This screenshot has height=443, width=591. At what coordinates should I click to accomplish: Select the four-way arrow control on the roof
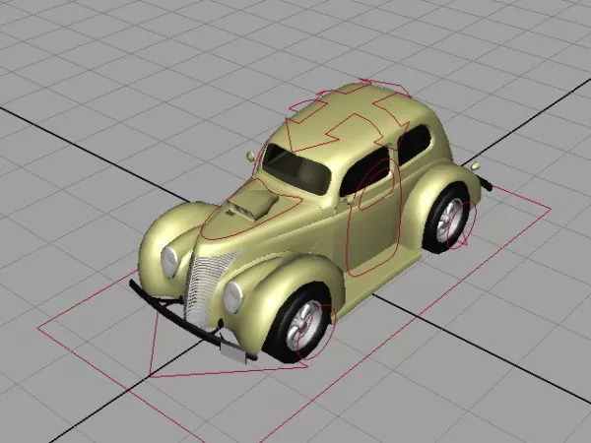tap(349, 115)
